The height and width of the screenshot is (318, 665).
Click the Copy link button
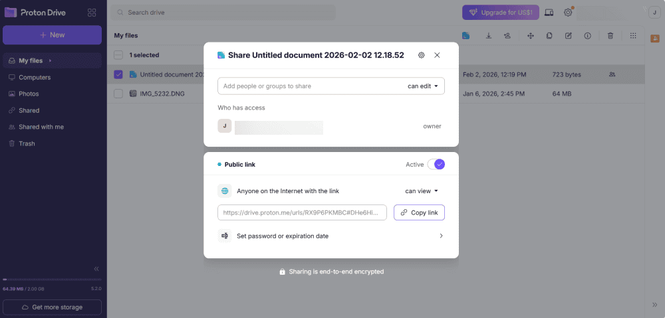click(419, 212)
